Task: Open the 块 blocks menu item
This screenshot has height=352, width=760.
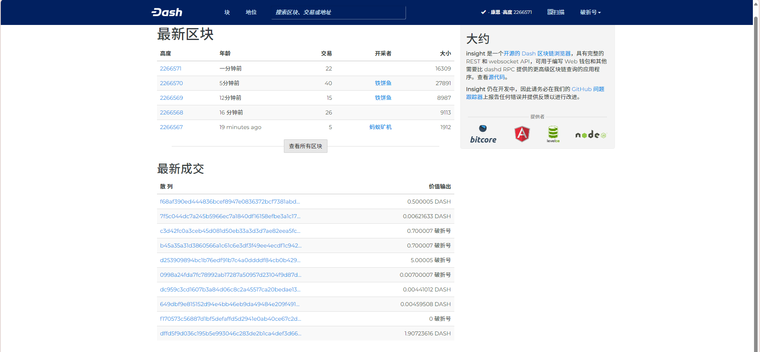Action: coord(227,12)
